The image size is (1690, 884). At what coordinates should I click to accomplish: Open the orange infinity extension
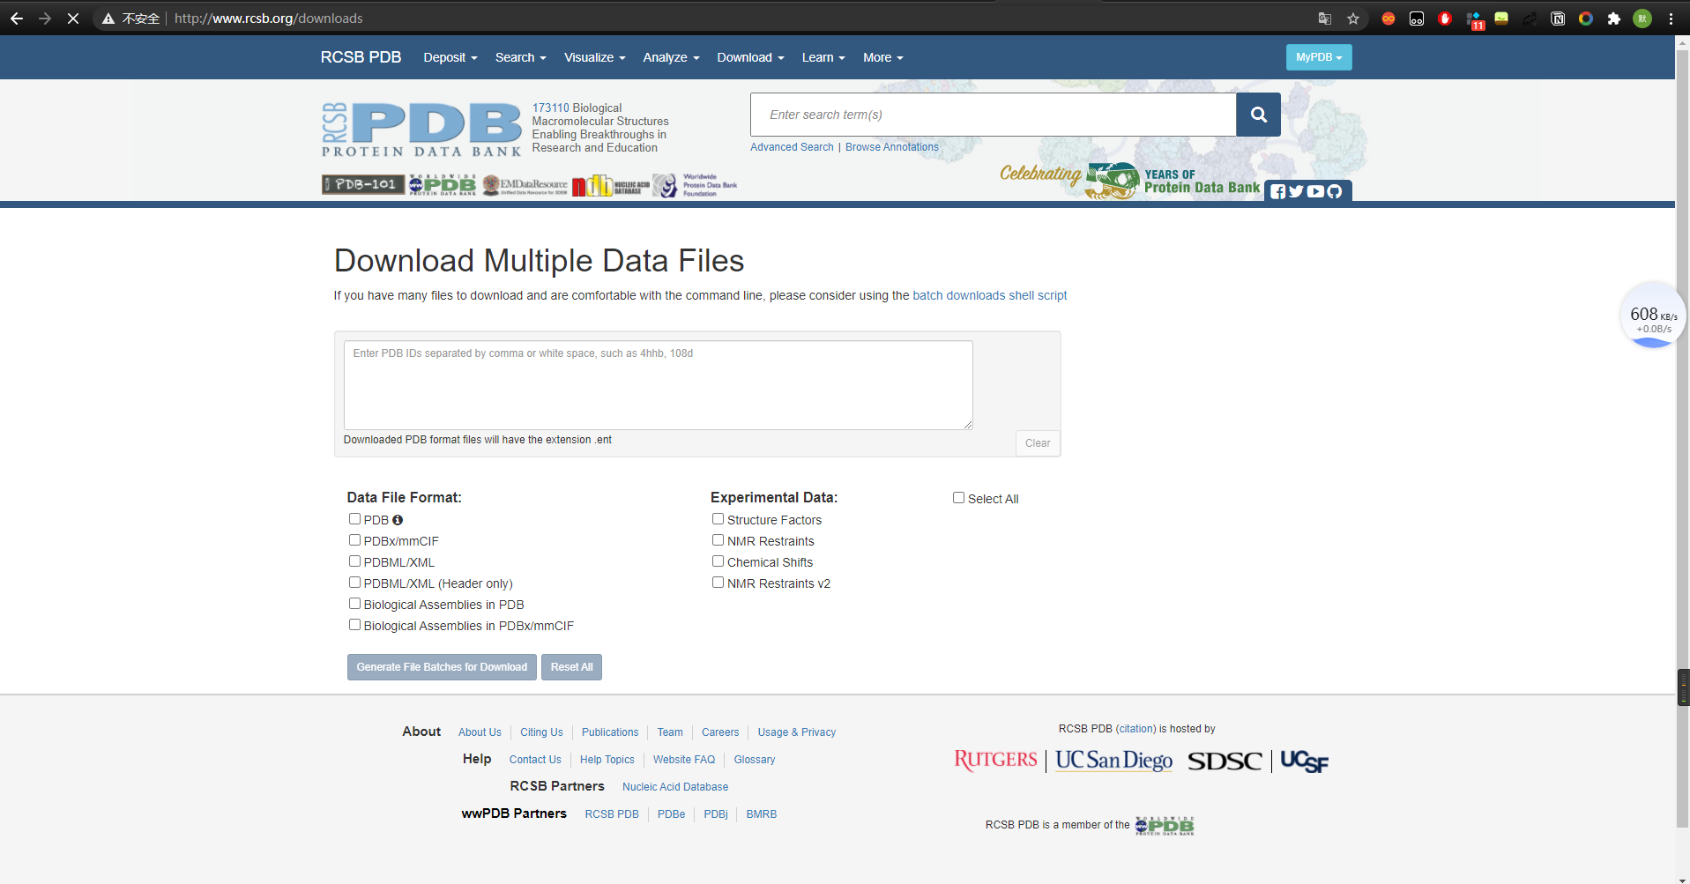click(1388, 19)
